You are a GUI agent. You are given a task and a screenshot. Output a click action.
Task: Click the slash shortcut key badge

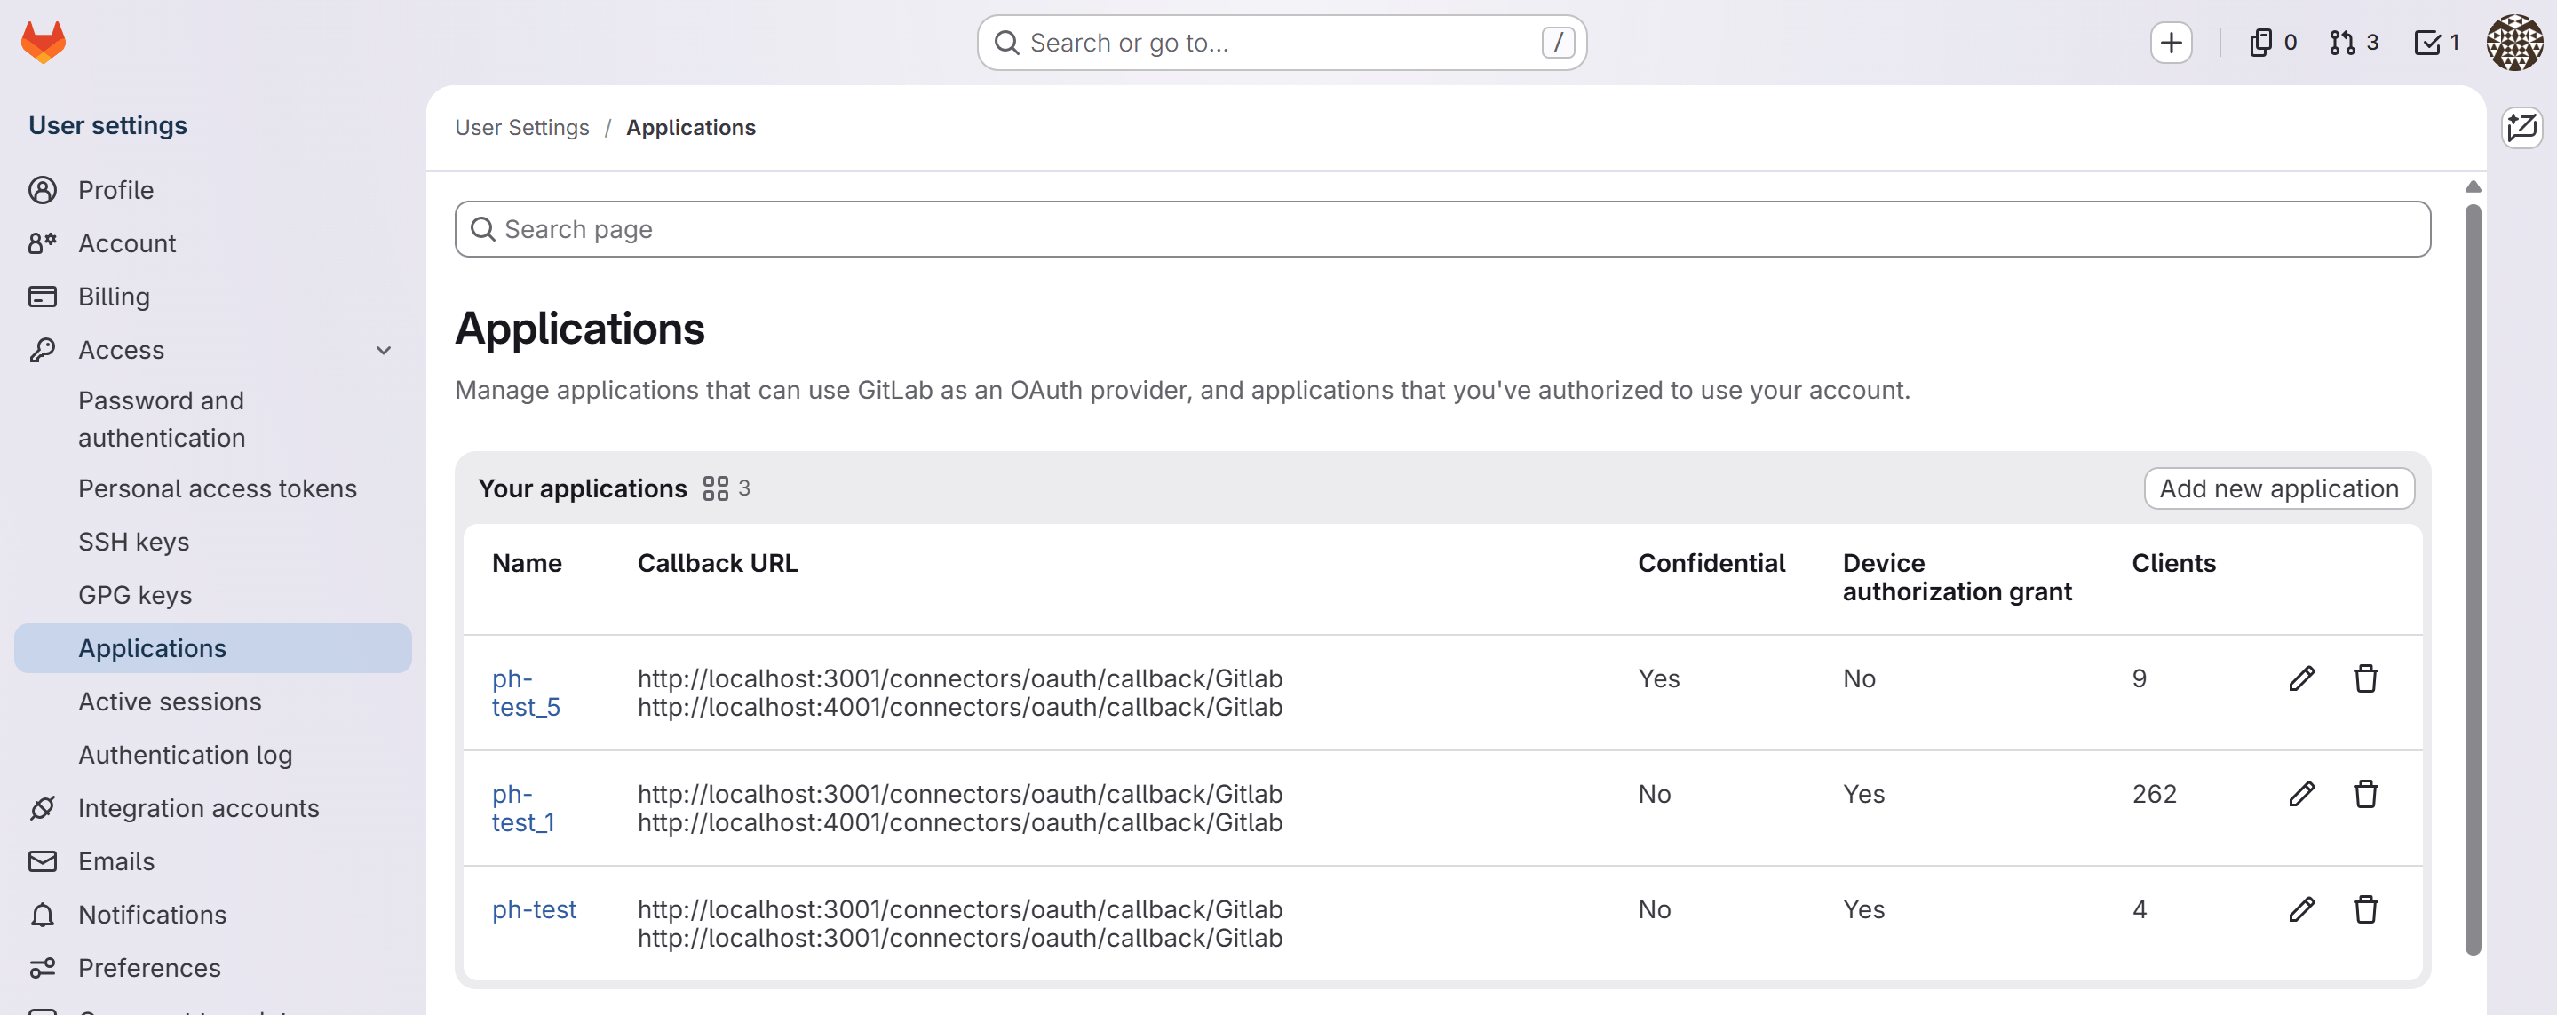click(x=1558, y=43)
